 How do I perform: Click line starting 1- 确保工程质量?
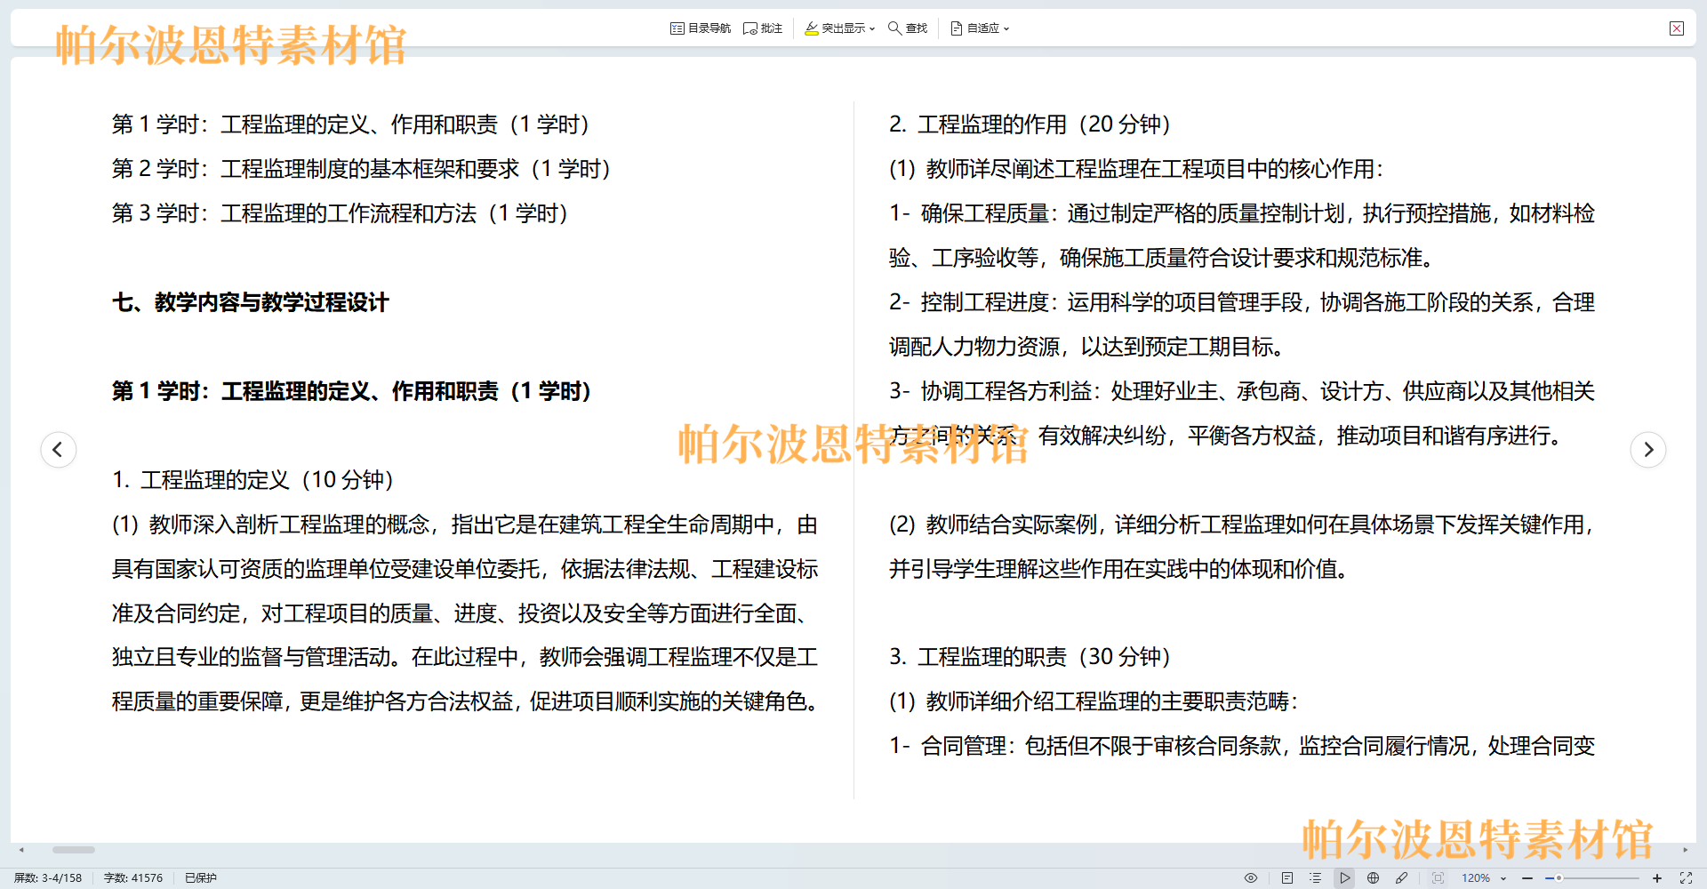[1242, 213]
